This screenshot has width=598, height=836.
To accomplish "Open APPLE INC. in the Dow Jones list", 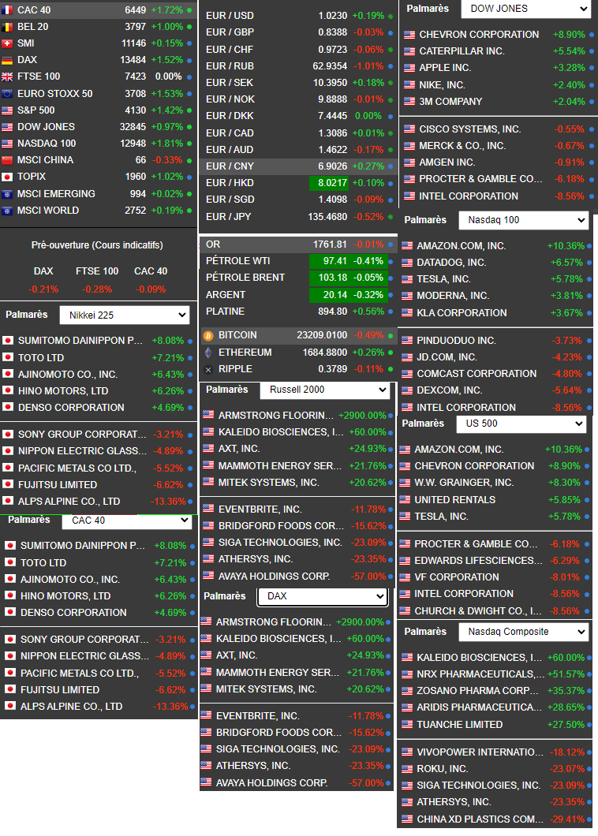I will tap(444, 68).
